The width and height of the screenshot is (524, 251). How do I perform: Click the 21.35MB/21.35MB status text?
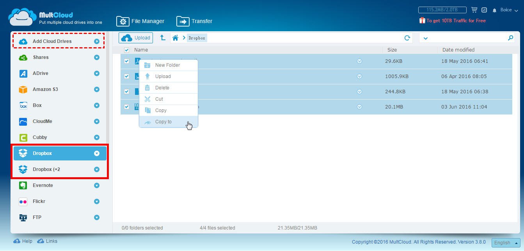297,228
